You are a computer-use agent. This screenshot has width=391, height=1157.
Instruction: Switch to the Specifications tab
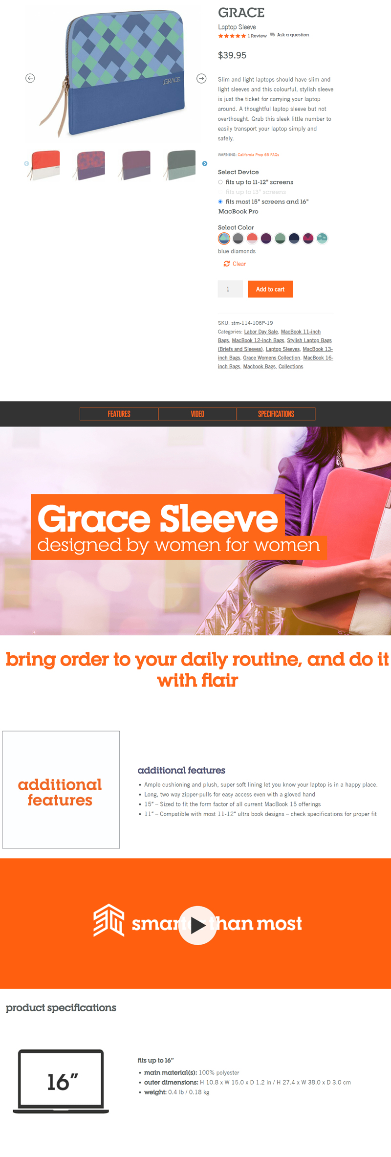(276, 414)
